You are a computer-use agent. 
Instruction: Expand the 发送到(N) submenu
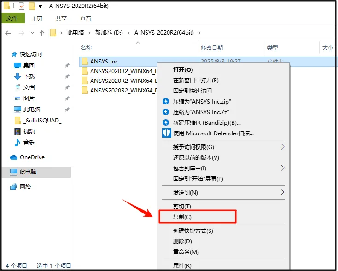[223, 192]
